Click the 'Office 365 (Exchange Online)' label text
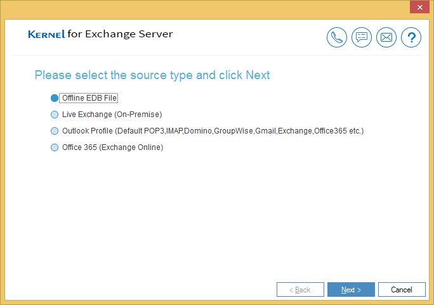434x305 pixels. tap(112, 147)
